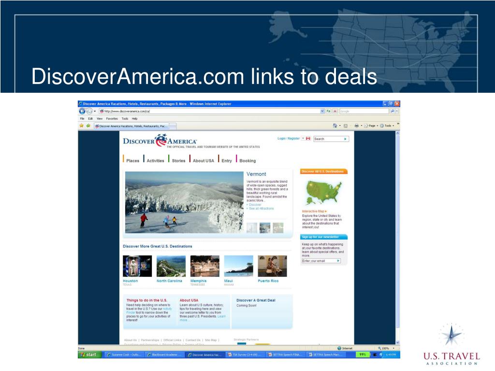
Task: Click the Vermont heading link
Action: pos(256,174)
